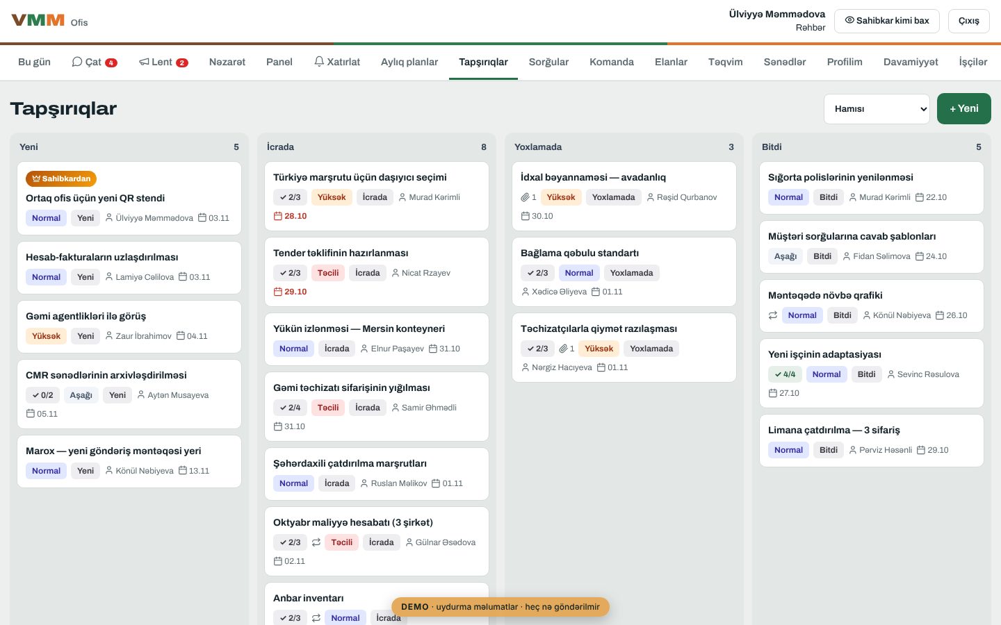Click checklist 4/4 badge on Yeni işçinin adaptasiyası
This screenshot has width=1001, height=625.
[785, 374]
